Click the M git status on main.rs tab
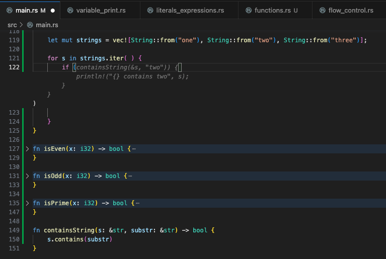 click(43, 11)
